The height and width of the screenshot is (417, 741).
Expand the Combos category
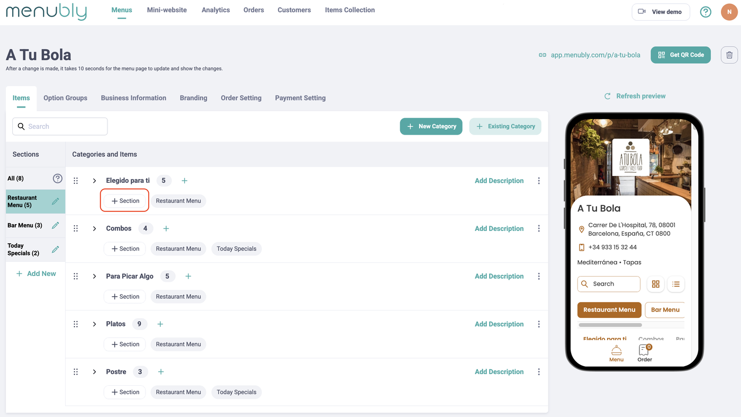tap(94, 228)
